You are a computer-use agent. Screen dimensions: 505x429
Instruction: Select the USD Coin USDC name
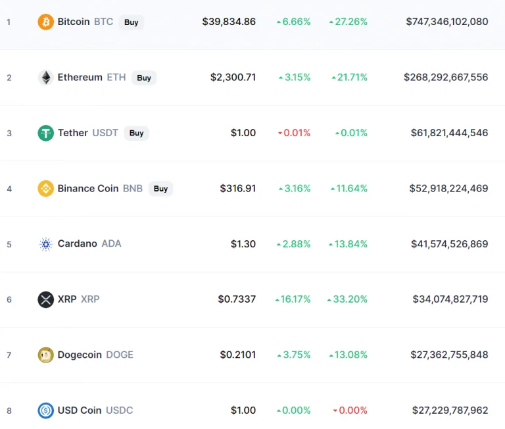click(95, 411)
